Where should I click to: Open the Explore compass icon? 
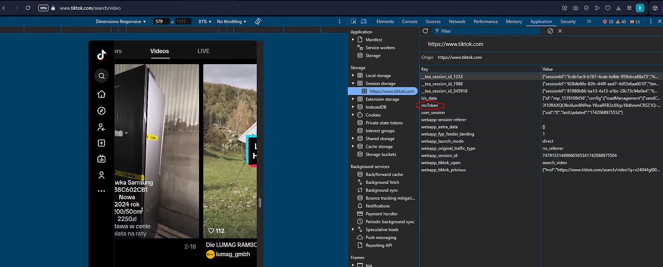click(x=102, y=111)
